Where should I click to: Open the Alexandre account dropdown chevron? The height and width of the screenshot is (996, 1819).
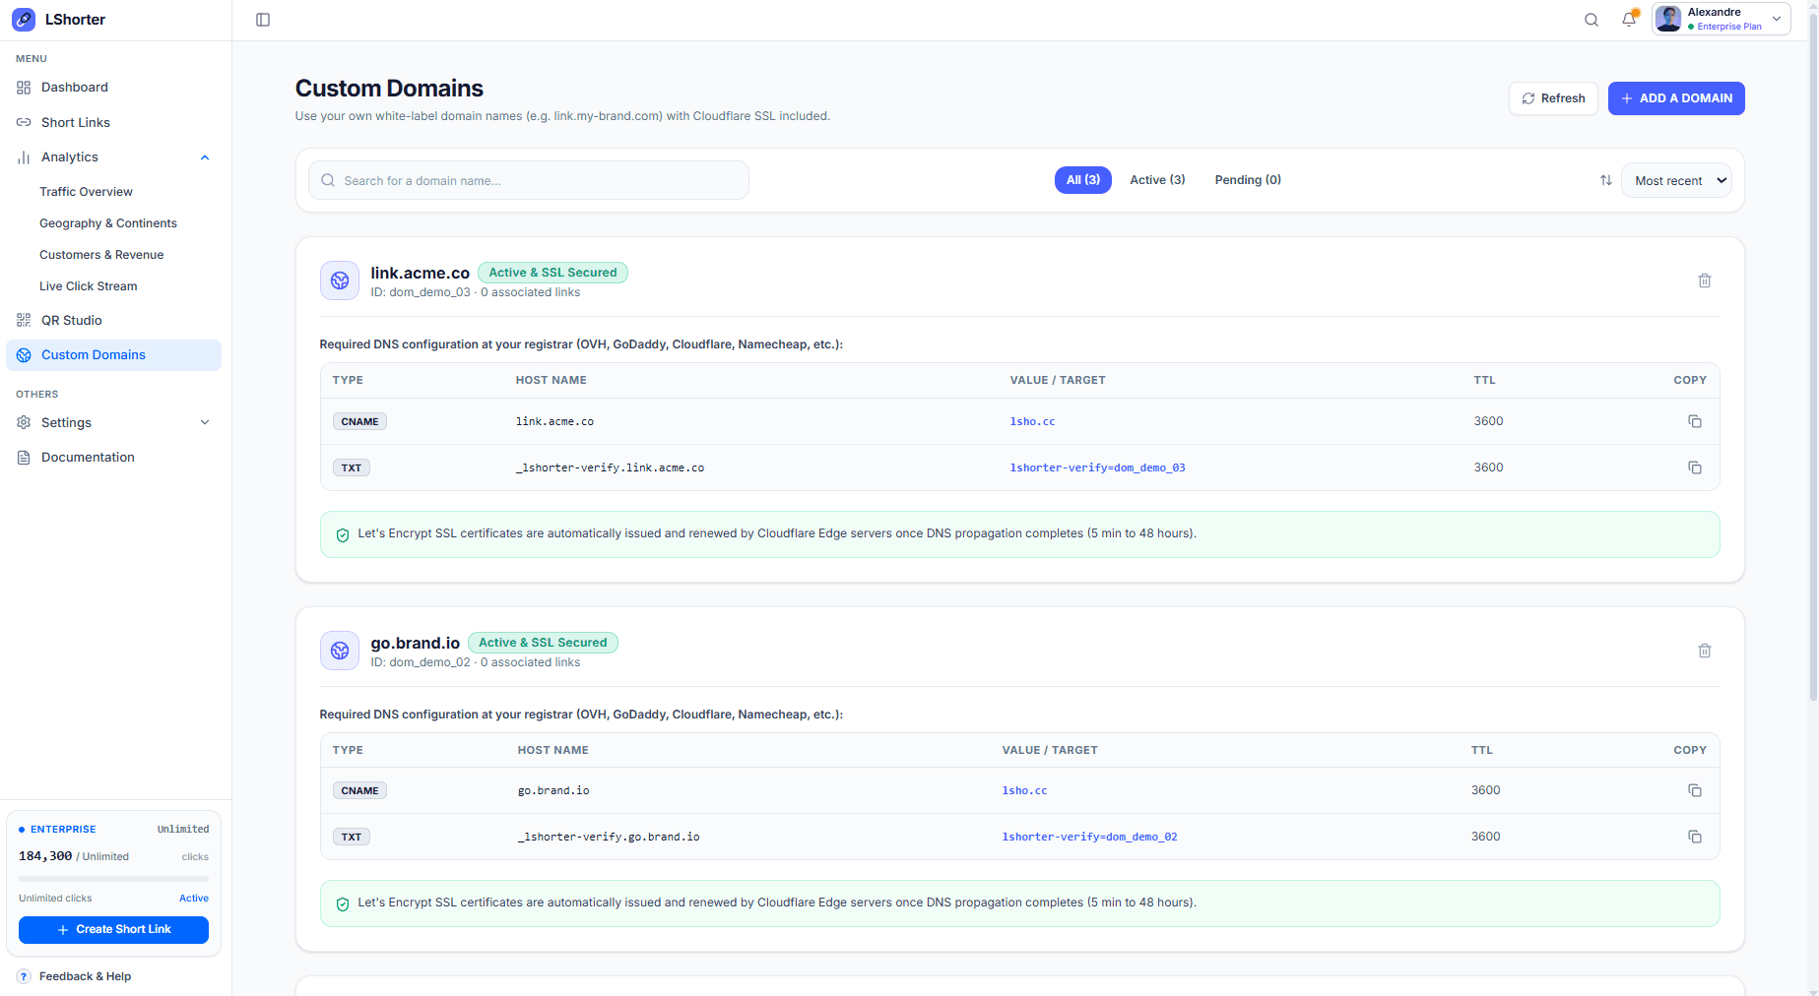click(x=1777, y=19)
